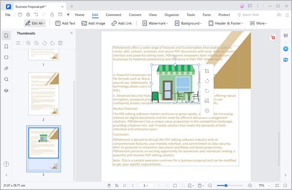Image resolution: width=292 pixels, height=190 pixels.
Task: Open a new tab with plus button
Action: tap(72, 7)
